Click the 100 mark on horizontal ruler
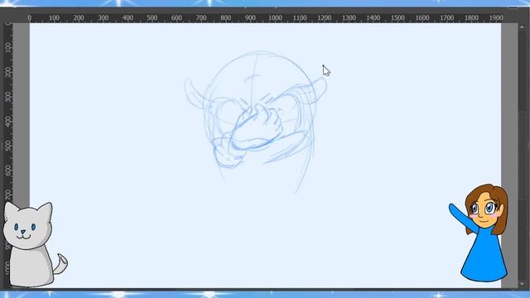 (54, 17)
